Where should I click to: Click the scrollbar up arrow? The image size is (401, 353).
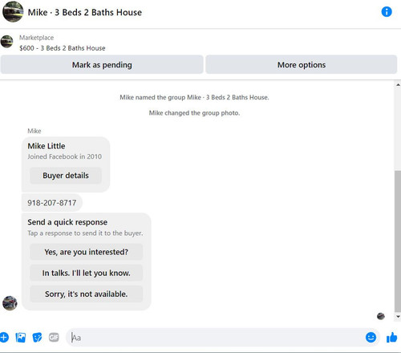tap(398, 85)
